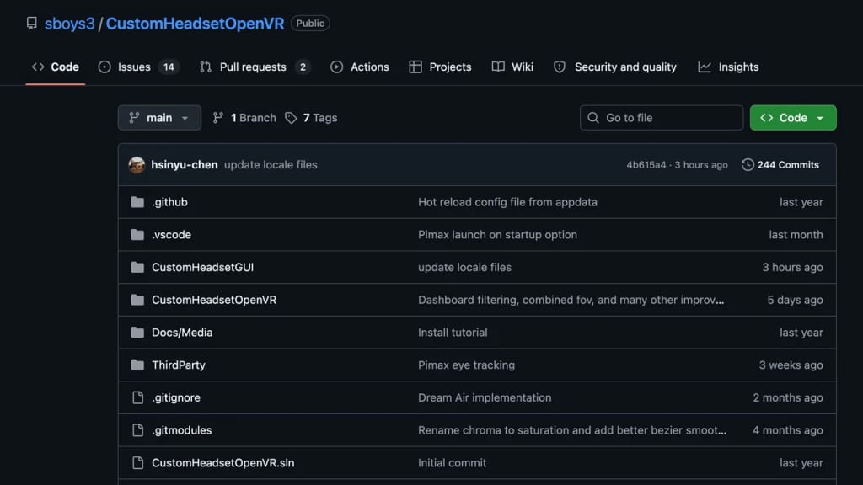Click the hsinyu-chen avatar image
The width and height of the screenshot is (863, 485).
click(137, 165)
